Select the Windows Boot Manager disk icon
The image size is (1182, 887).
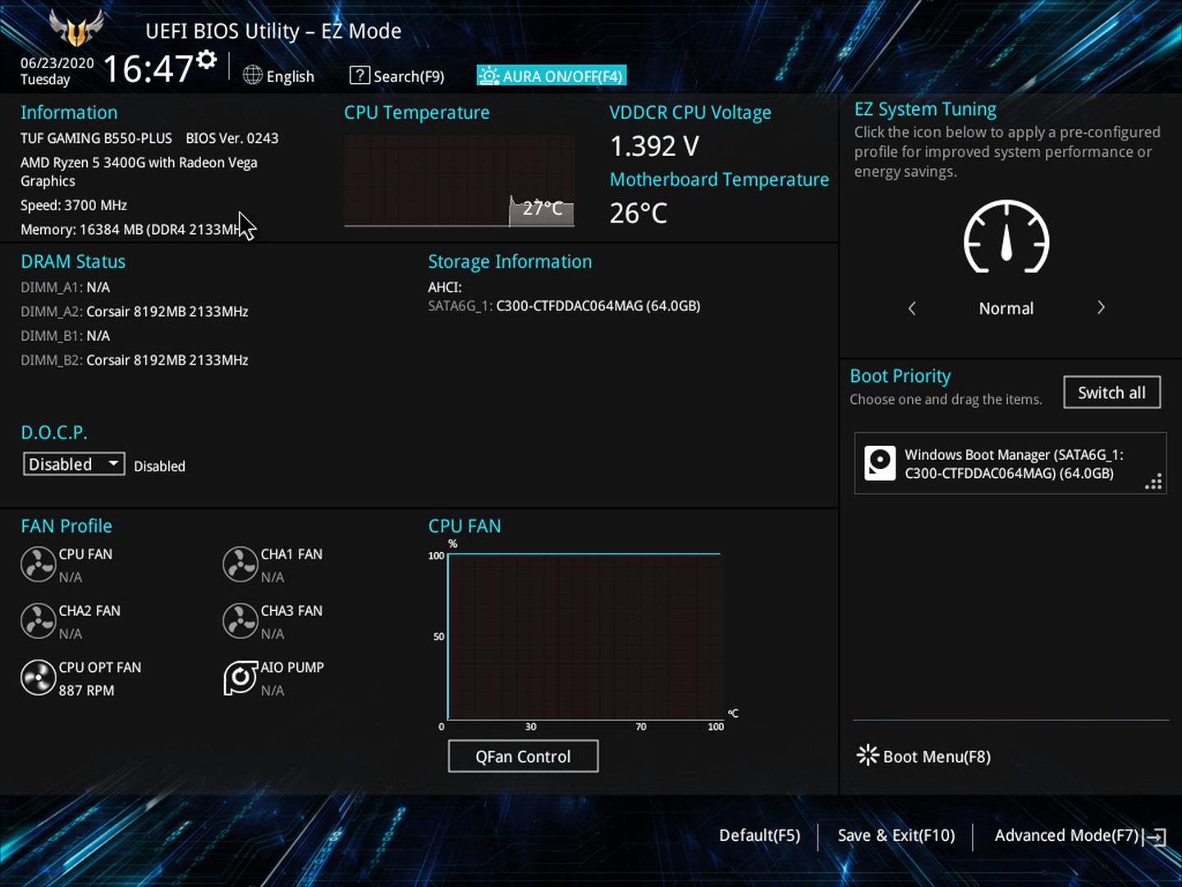(880, 463)
